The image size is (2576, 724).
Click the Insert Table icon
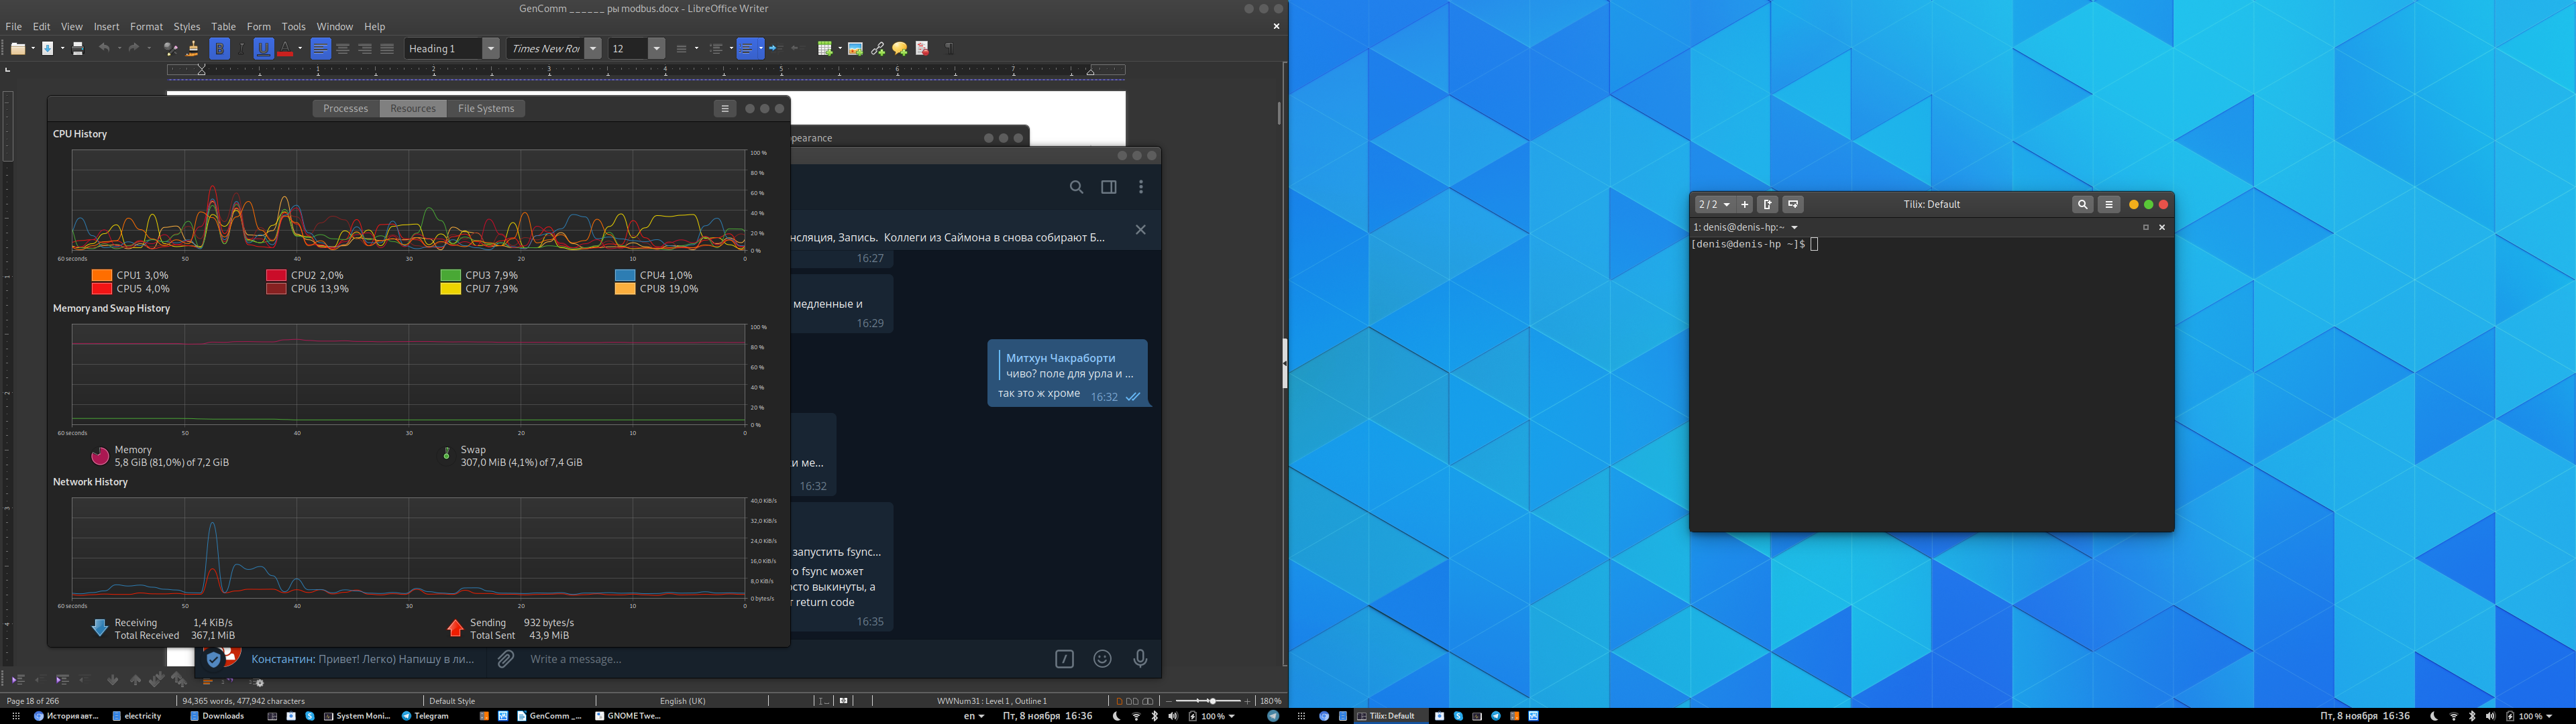tap(825, 48)
